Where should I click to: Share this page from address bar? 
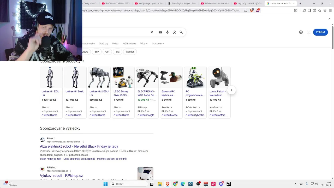coord(245,10)
